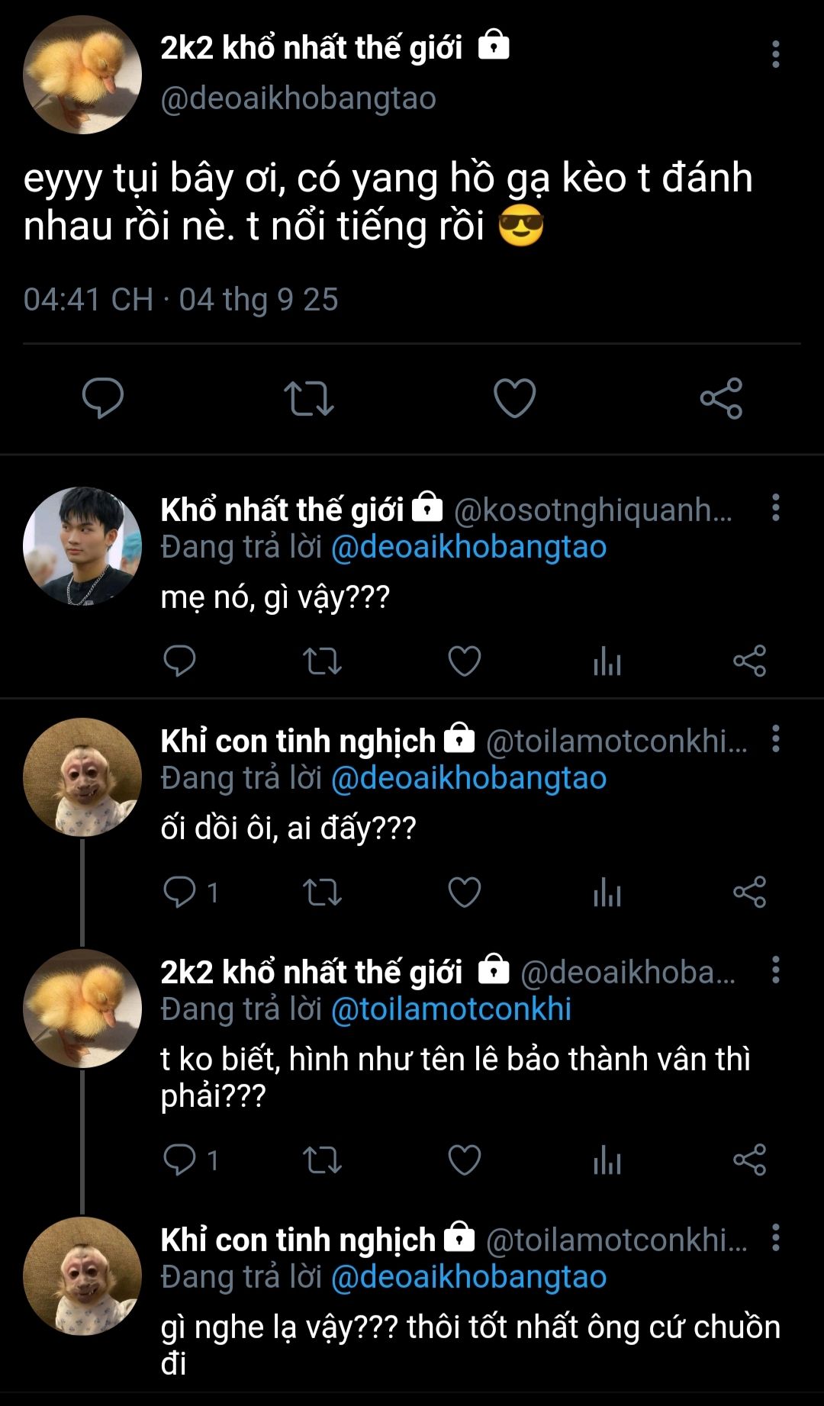824x1406 pixels.
Task: Open more options for the main tweet
Action: click(x=775, y=54)
